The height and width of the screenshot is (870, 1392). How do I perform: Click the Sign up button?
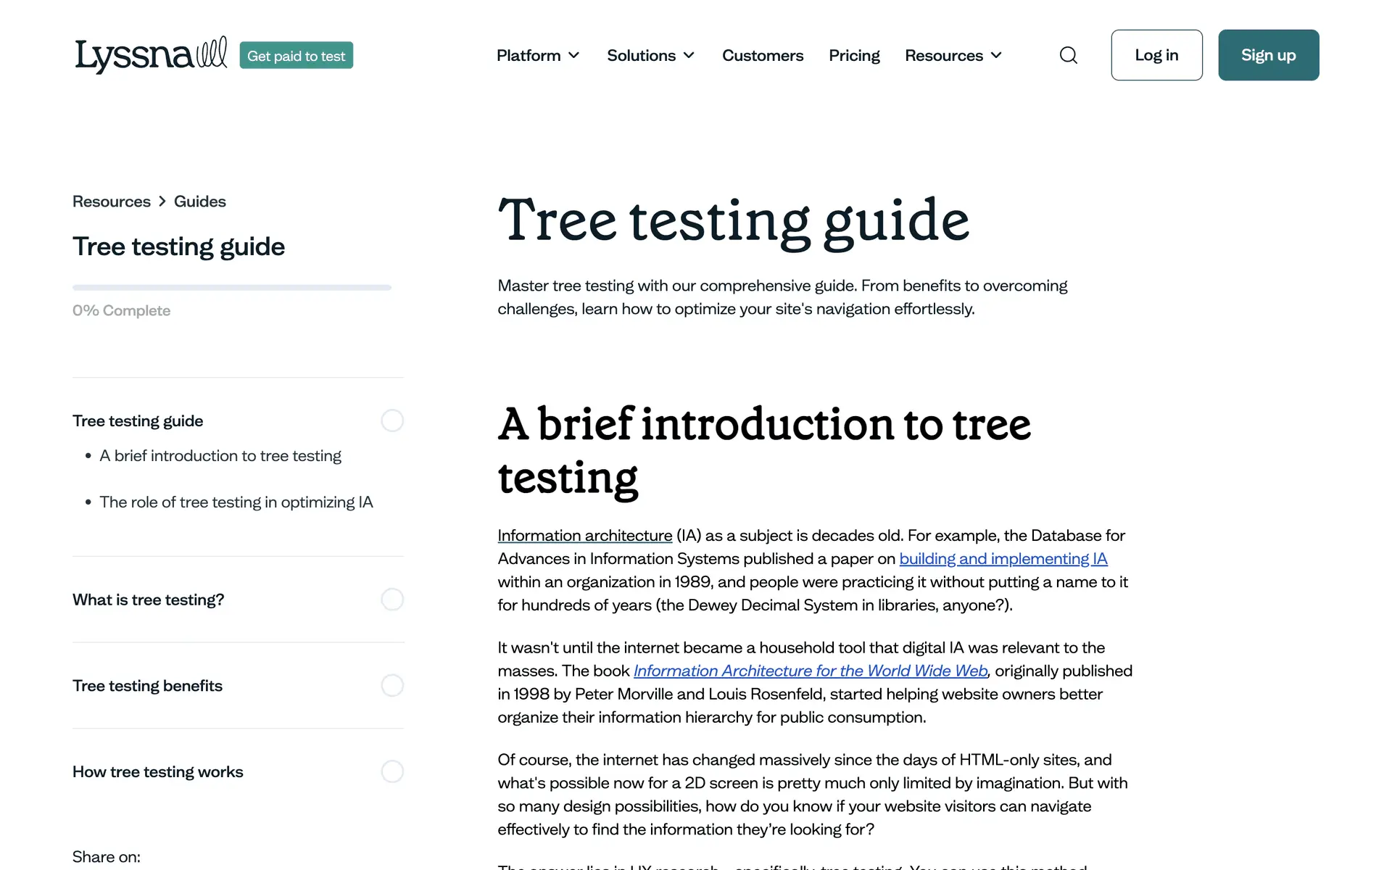pos(1268,55)
